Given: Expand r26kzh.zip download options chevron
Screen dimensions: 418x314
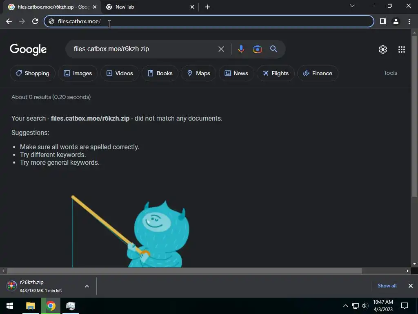Looking at the screenshot, I should [x=87, y=286].
